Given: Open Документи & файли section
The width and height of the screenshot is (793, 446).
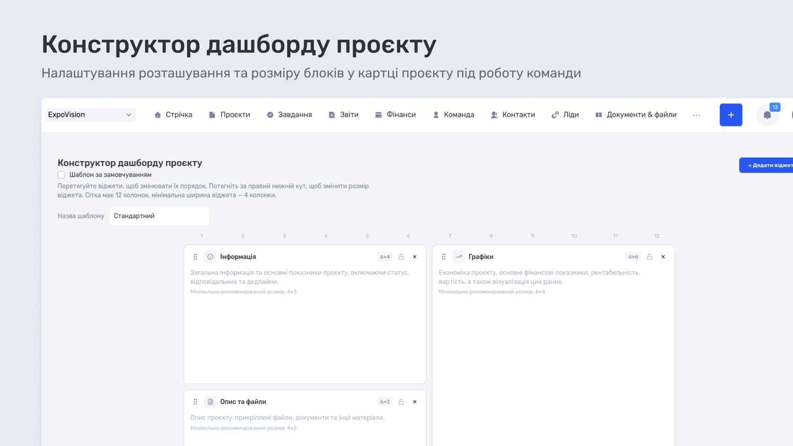Looking at the screenshot, I should tap(636, 115).
